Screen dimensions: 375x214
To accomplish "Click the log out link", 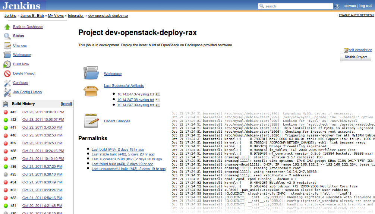I will point(365,6).
